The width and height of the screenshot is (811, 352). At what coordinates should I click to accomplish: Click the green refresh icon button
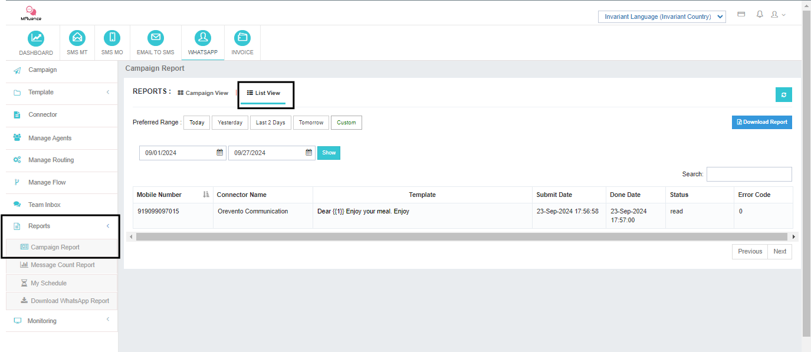pyautogui.click(x=783, y=95)
